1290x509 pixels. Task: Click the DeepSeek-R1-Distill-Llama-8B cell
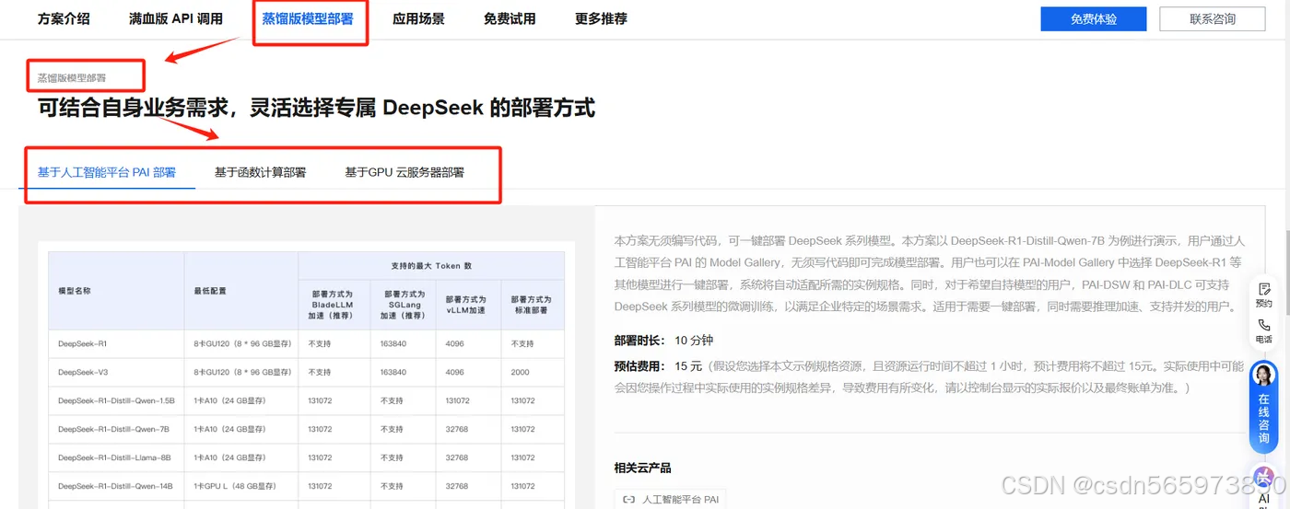pyautogui.click(x=114, y=457)
